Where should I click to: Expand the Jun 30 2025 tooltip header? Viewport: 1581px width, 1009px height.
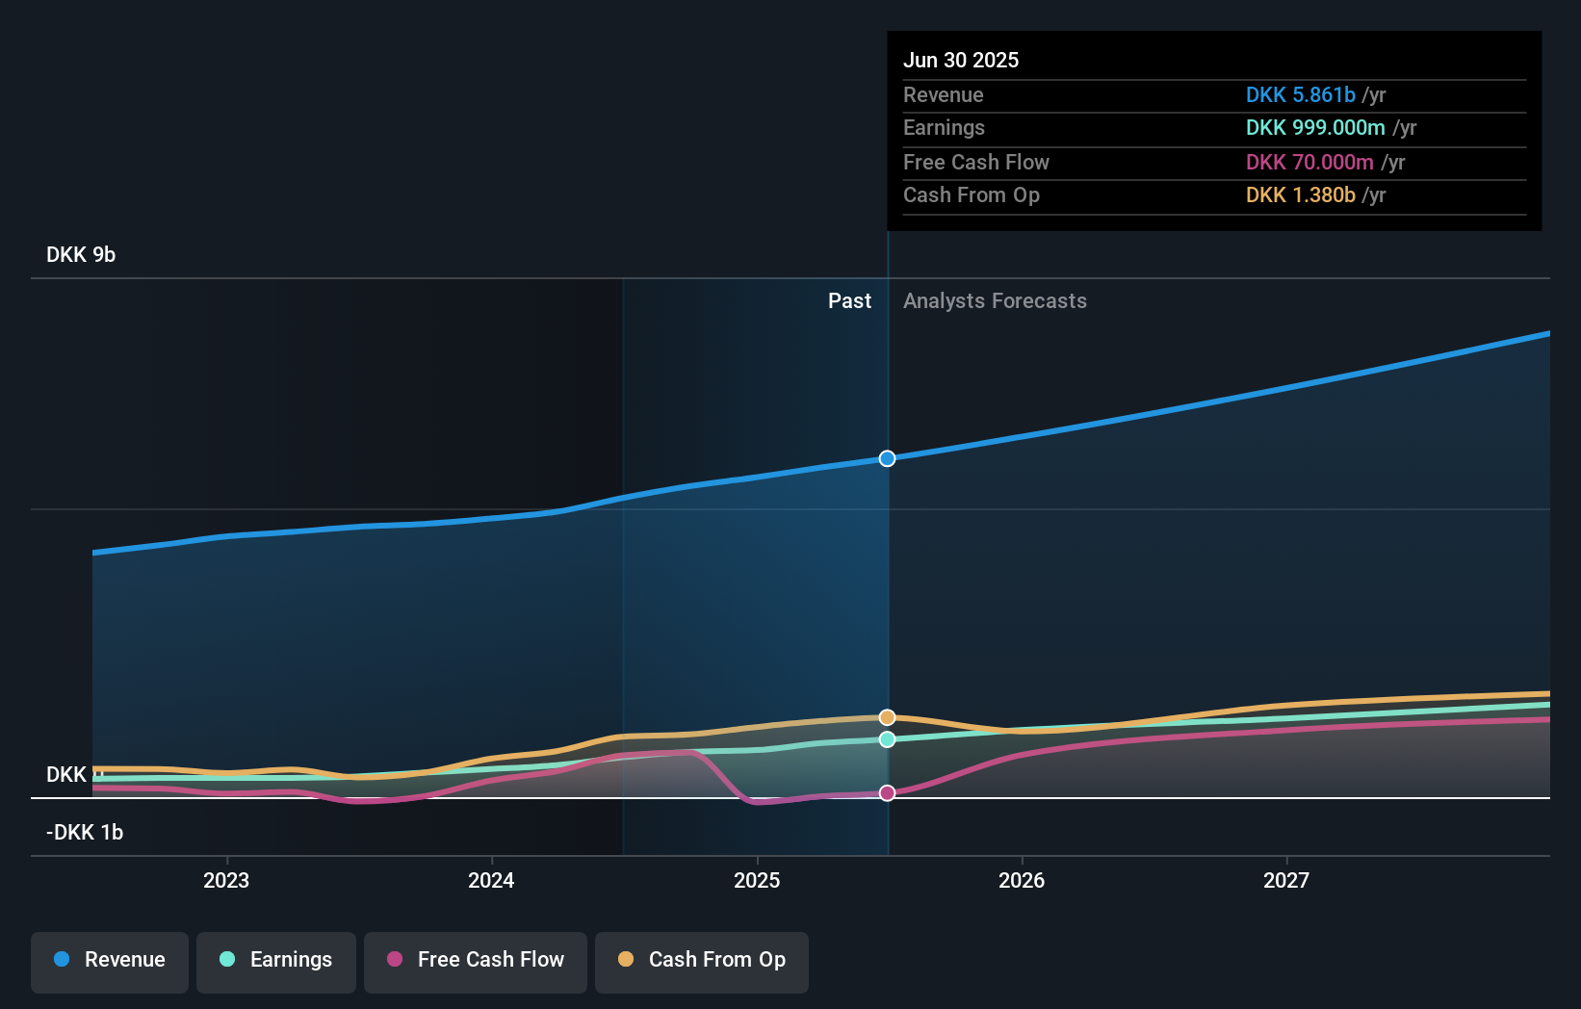click(x=961, y=60)
